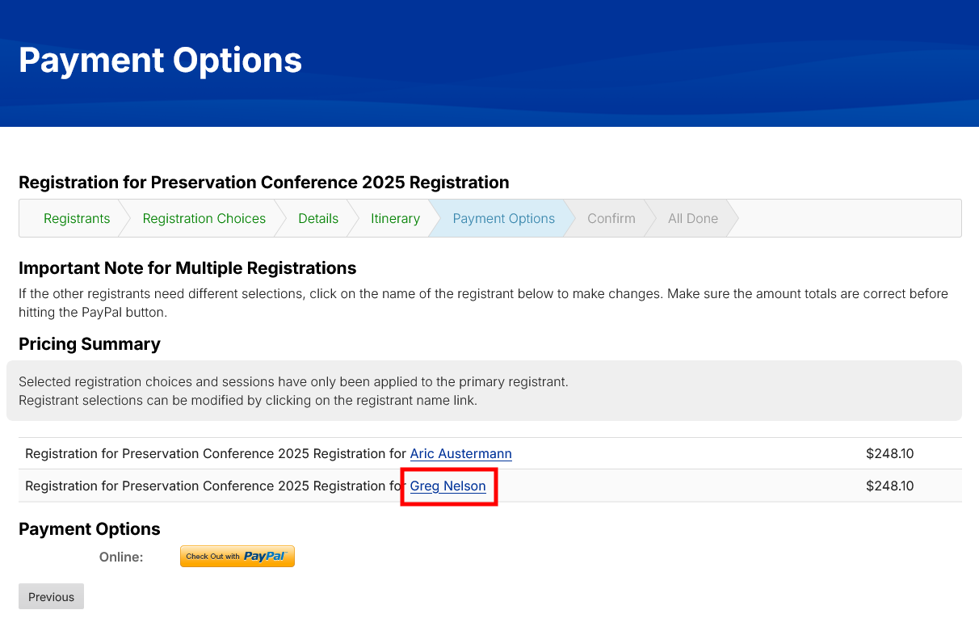
Task: Open the Registration Choices step
Action: pos(204,218)
